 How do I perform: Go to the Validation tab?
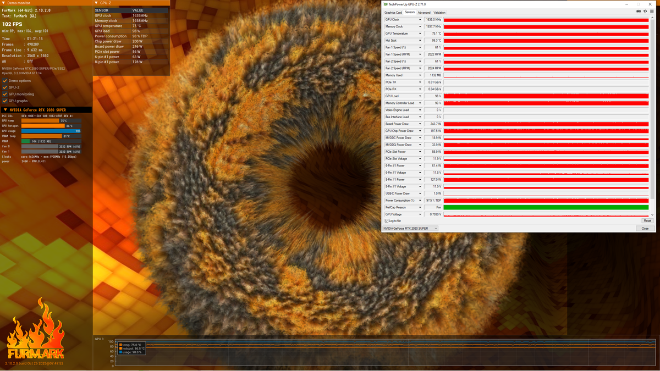coord(439,13)
